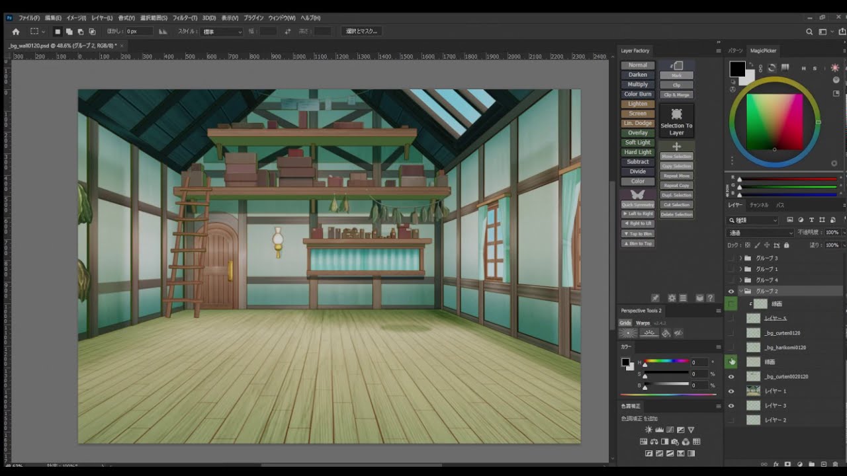The image size is (847, 476).
Task: Click the Layer Factory settings gear icon
Action: [672, 298]
